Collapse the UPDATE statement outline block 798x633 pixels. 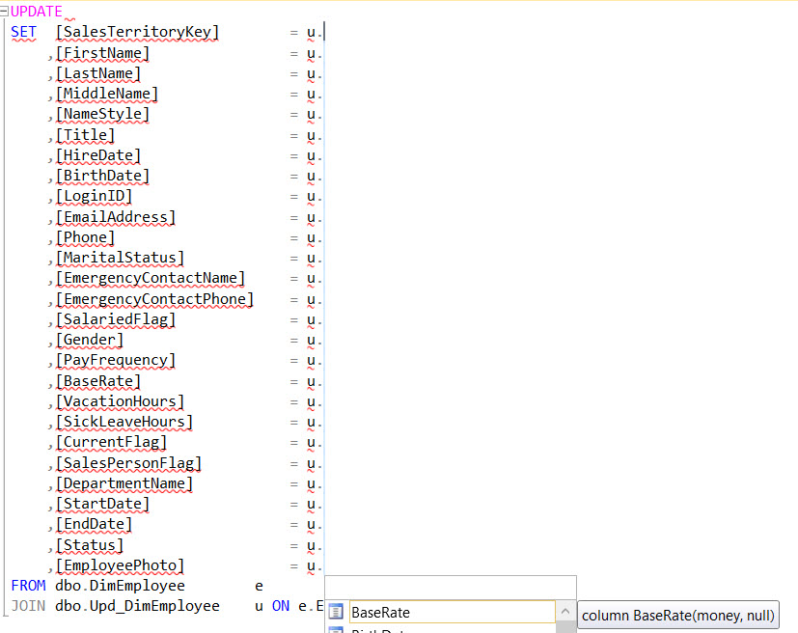[4, 12]
